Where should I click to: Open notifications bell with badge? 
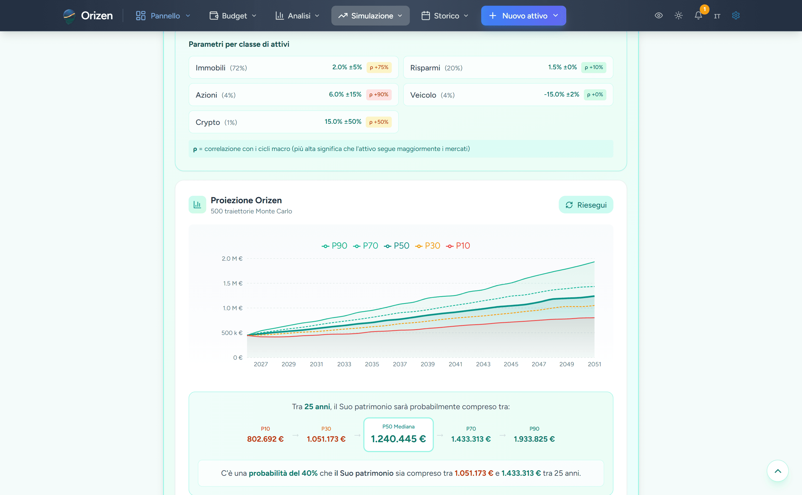(x=699, y=15)
